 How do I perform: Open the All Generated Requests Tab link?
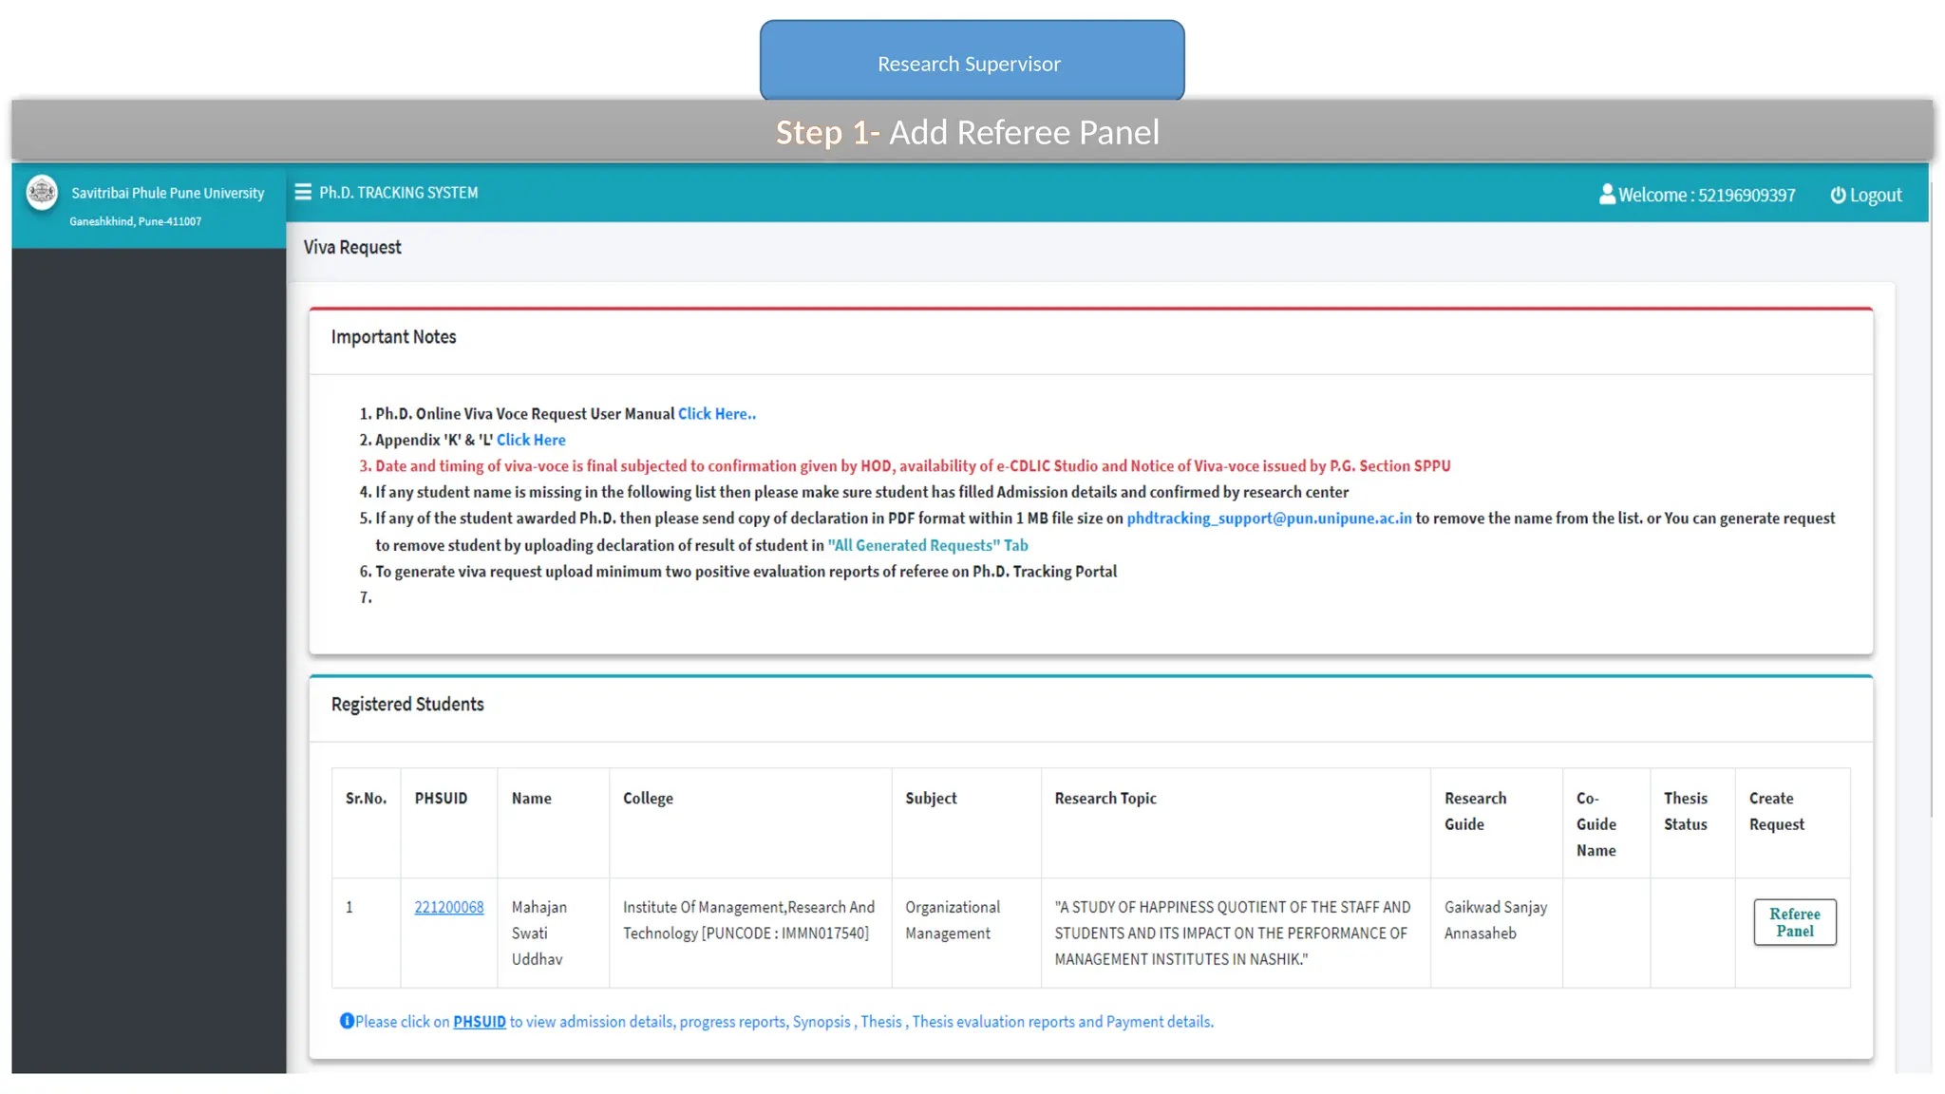927,545
